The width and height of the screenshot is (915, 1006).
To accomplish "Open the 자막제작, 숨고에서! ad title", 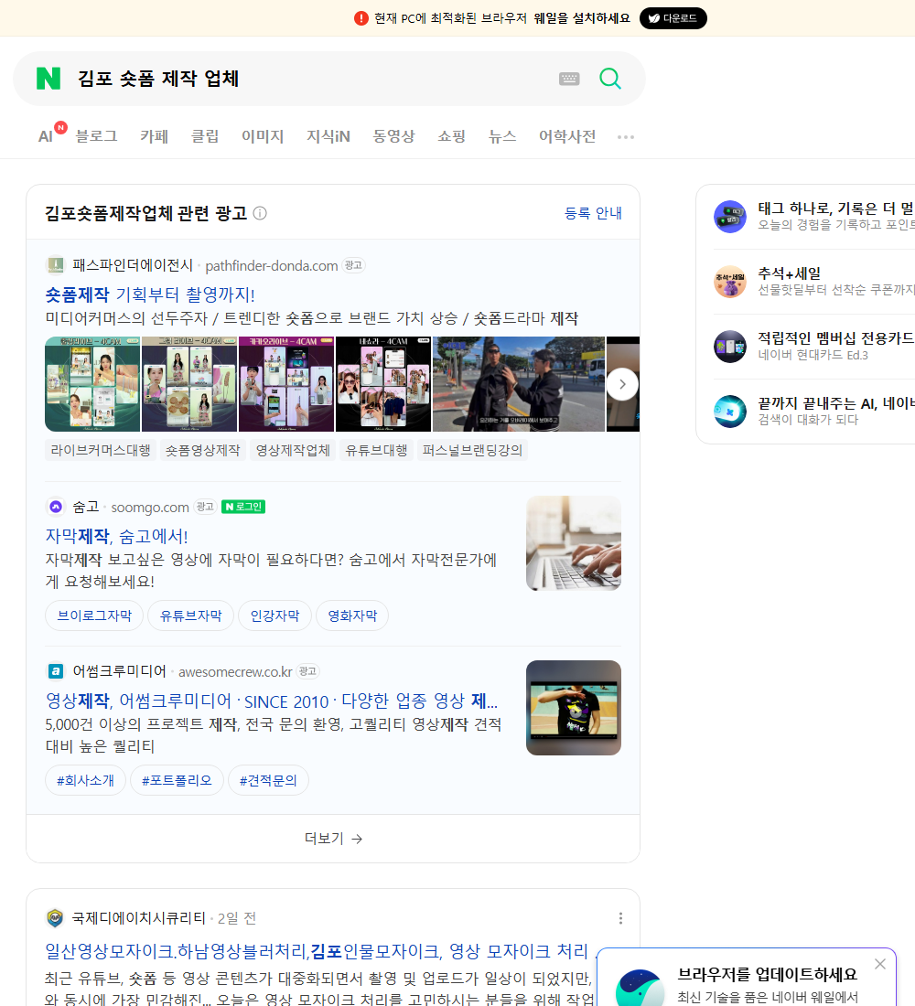I will point(116,536).
